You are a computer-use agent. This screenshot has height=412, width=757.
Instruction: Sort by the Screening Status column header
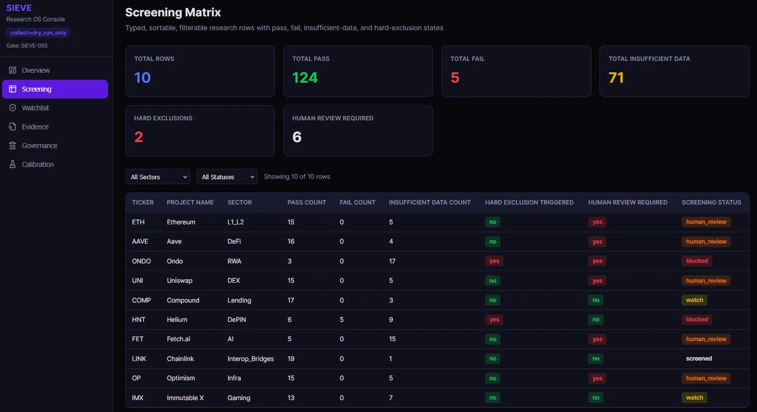pos(711,202)
